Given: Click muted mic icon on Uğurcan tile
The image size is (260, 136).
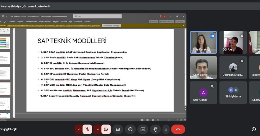Looking at the screenshot, I should click(242, 61).
